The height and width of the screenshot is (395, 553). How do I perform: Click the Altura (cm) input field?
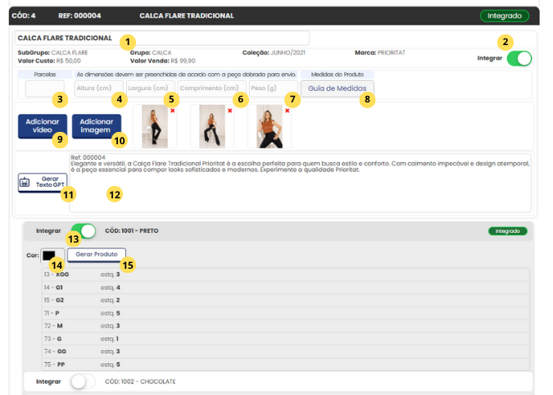coord(98,89)
